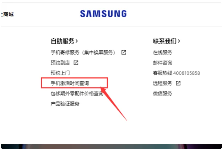Open 在线服务 contact link
Image resolution: width=222 pixels, height=149 pixels.
tap(162, 52)
